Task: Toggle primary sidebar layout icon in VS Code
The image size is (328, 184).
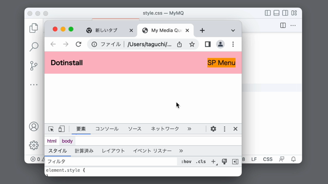Action: pos(268,13)
